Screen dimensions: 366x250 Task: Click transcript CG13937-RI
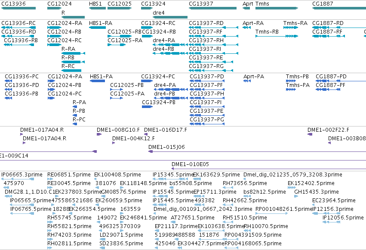tap(214, 53)
